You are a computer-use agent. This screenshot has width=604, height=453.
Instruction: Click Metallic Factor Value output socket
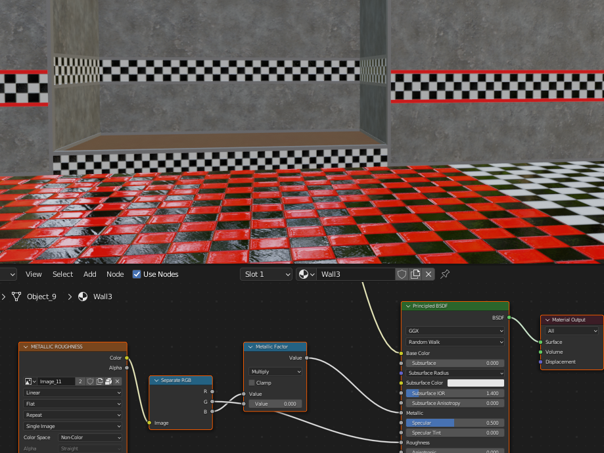point(307,358)
